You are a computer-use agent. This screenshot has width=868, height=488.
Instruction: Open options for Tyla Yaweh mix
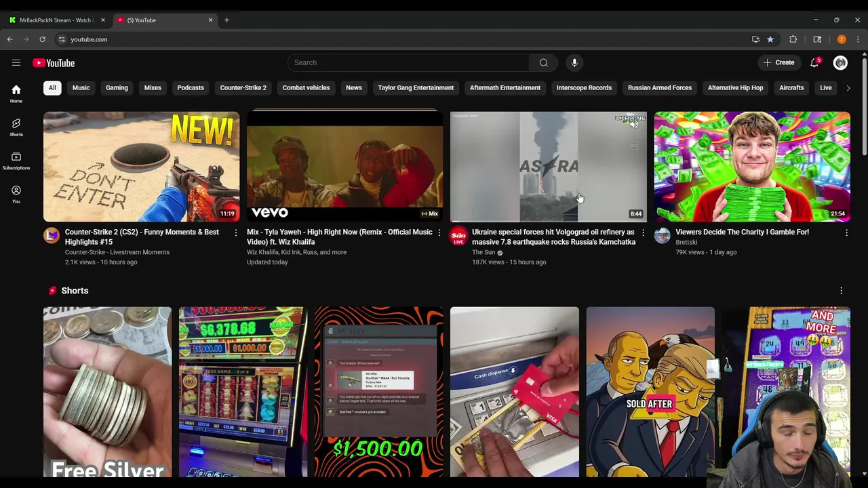pos(439,232)
